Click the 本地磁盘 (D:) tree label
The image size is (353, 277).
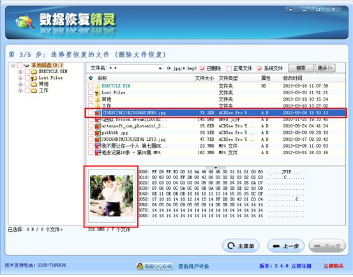pyautogui.click(x=47, y=65)
